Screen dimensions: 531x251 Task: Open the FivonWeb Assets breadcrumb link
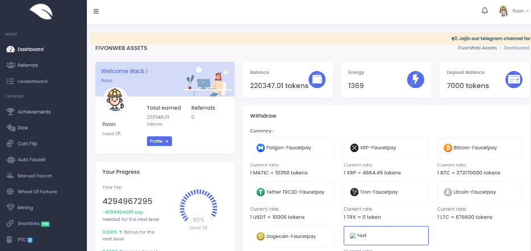pos(477,48)
